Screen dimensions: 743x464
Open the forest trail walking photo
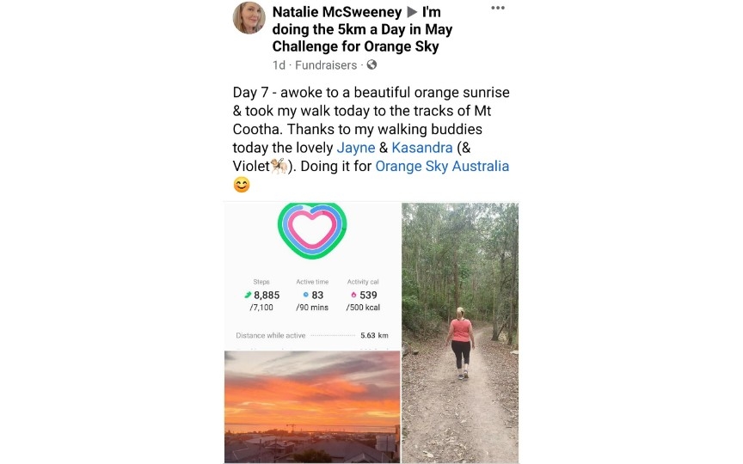point(460,333)
